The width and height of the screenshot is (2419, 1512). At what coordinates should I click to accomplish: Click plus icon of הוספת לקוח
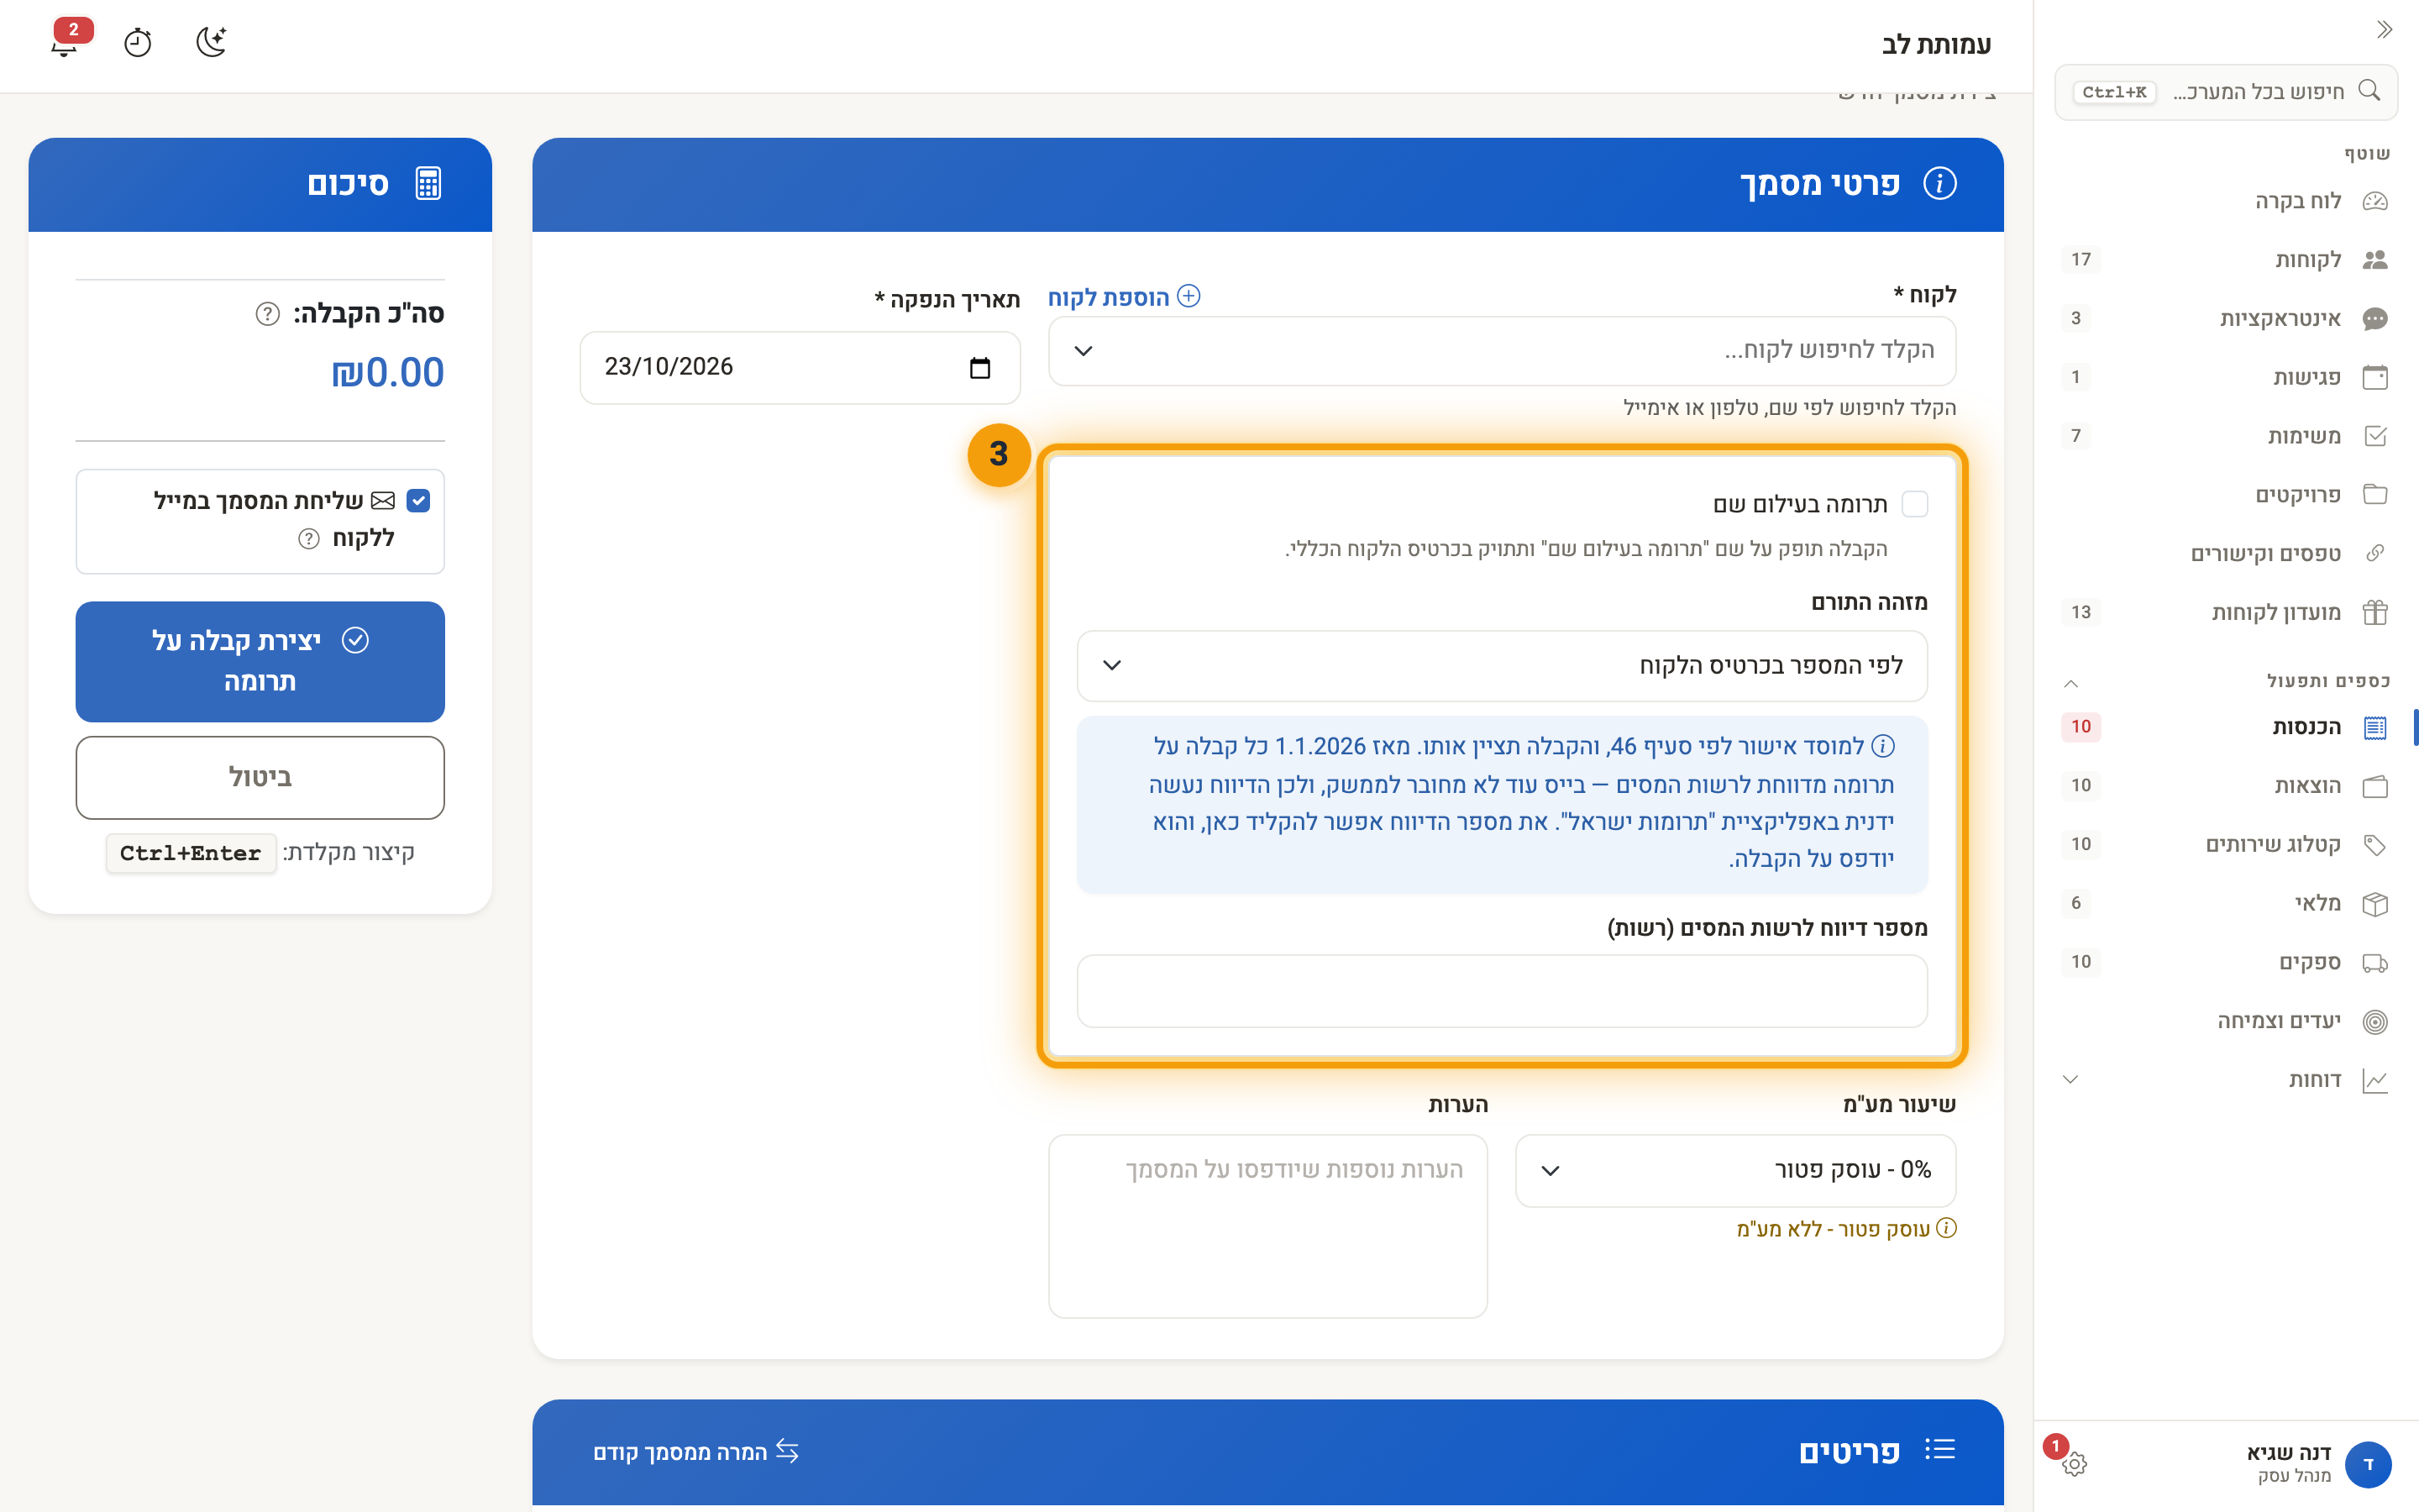1188,296
